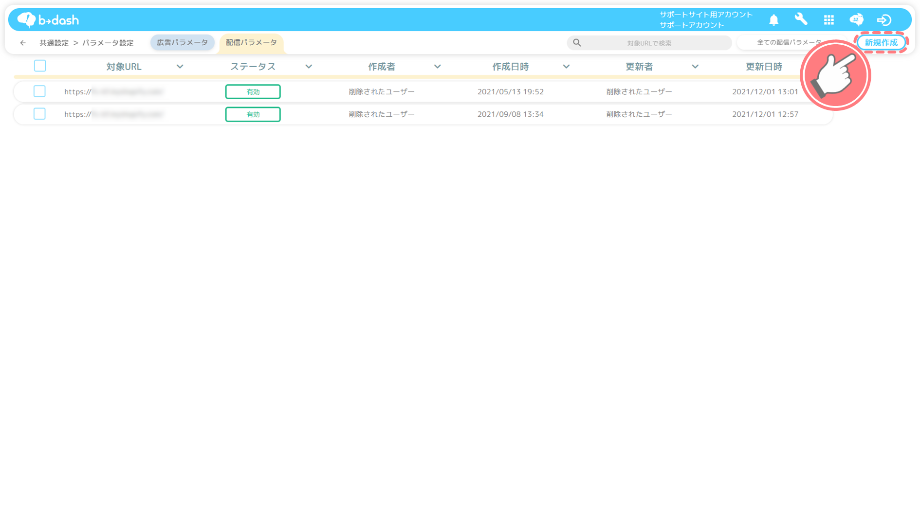This screenshot has width=920, height=517.
Task: Click 作成者 cell in 2021/05/13 row
Action: pos(382,91)
